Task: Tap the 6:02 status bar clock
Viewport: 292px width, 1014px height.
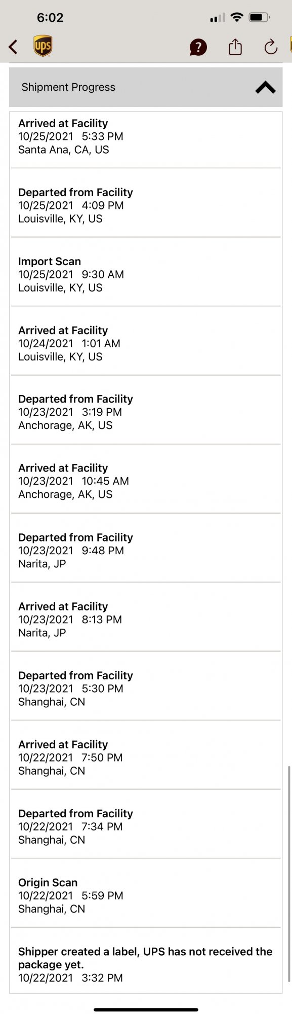Action: click(x=50, y=18)
